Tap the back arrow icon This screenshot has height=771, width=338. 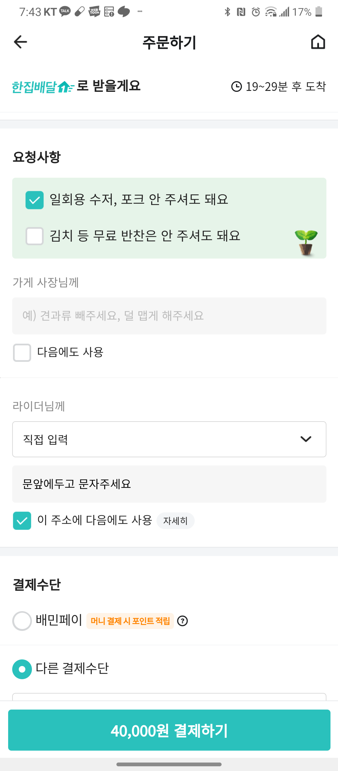(21, 42)
